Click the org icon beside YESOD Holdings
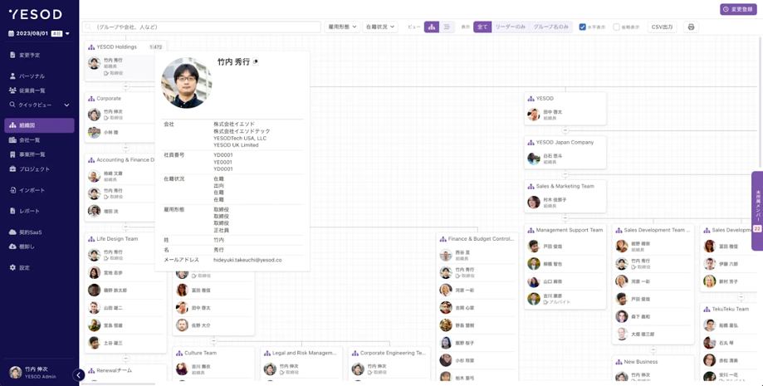 coord(91,46)
